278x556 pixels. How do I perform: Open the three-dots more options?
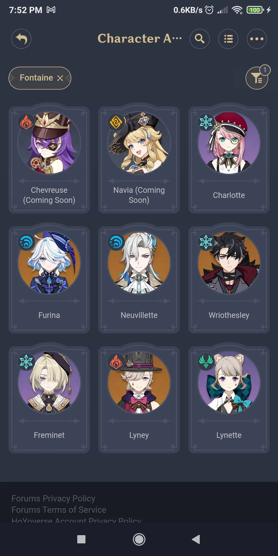(257, 39)
